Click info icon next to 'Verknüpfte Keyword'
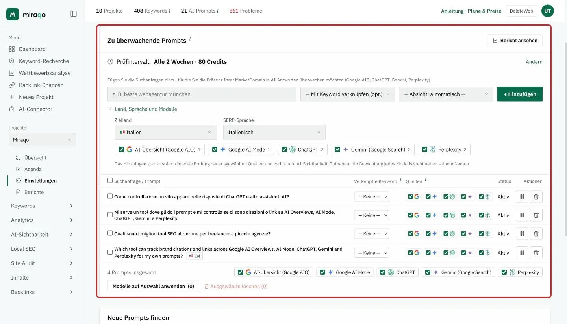The height and width of the screenshot is (324, 567). 400,180
